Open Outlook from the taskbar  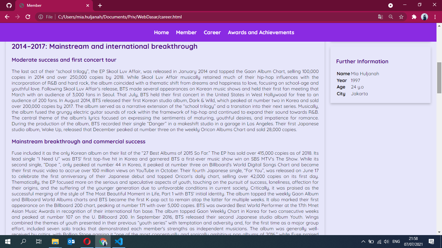[71, 241]
